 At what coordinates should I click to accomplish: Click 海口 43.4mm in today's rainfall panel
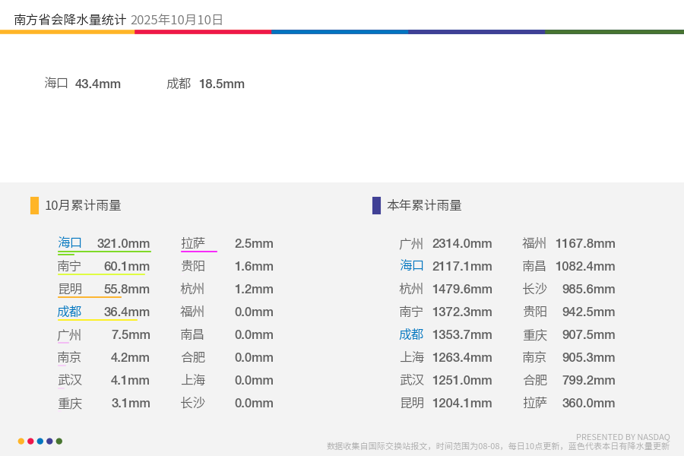click(x=83, y=84)
